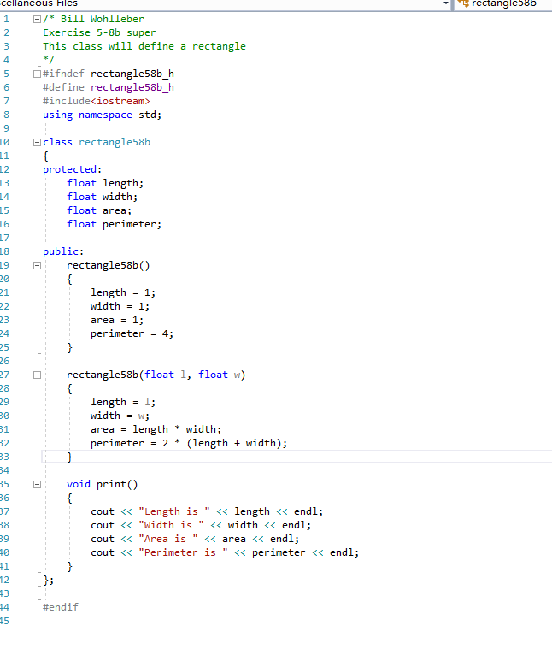The width and height of the screenshot is (552, 661).
Task: Click the closing brace of the highlighted line 33
Action: coord(69,457)
